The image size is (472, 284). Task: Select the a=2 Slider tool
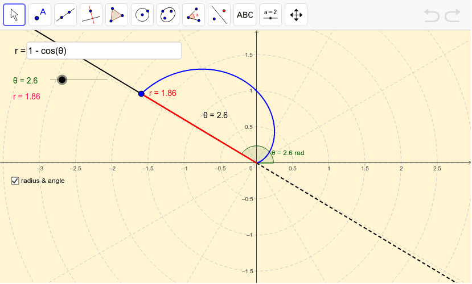(270, 15)
